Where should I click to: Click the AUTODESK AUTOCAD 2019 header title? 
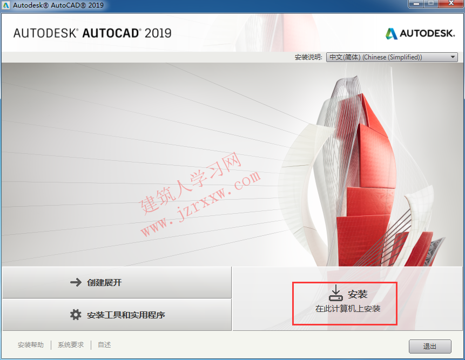92,33
